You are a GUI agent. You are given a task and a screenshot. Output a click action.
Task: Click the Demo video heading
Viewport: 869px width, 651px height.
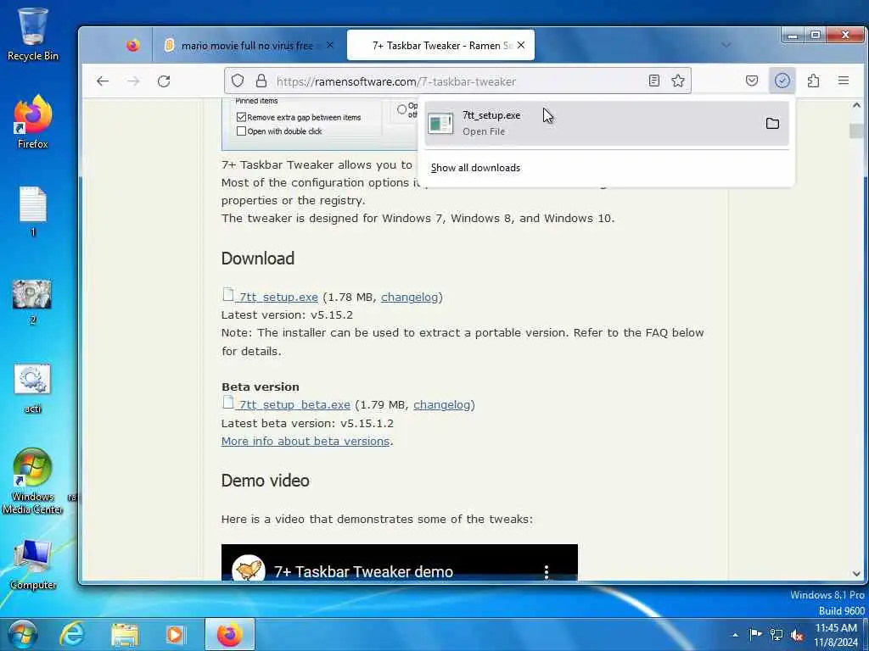(x=265, y=481)
